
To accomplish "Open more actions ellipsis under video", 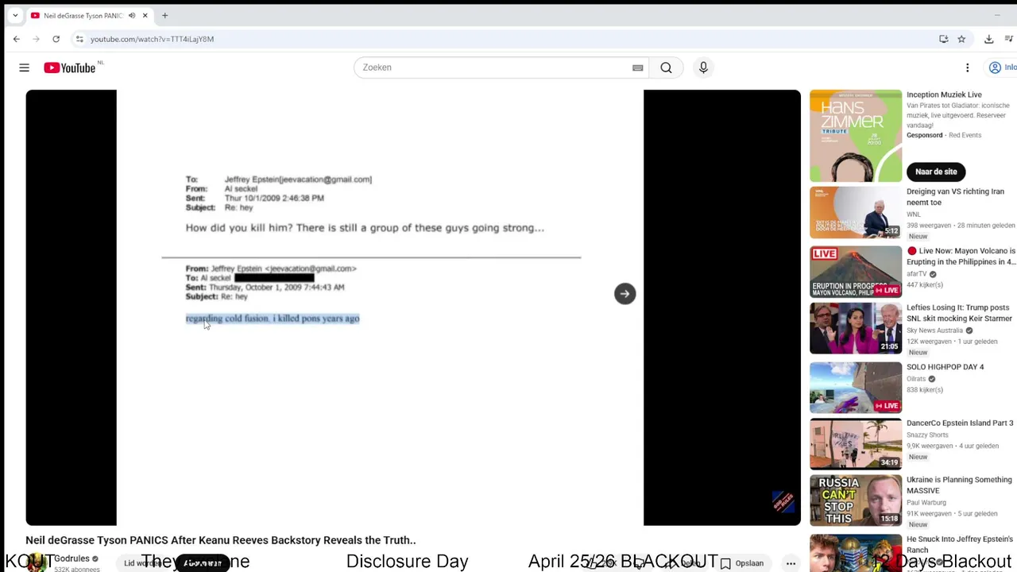I will tap(791, 563).
